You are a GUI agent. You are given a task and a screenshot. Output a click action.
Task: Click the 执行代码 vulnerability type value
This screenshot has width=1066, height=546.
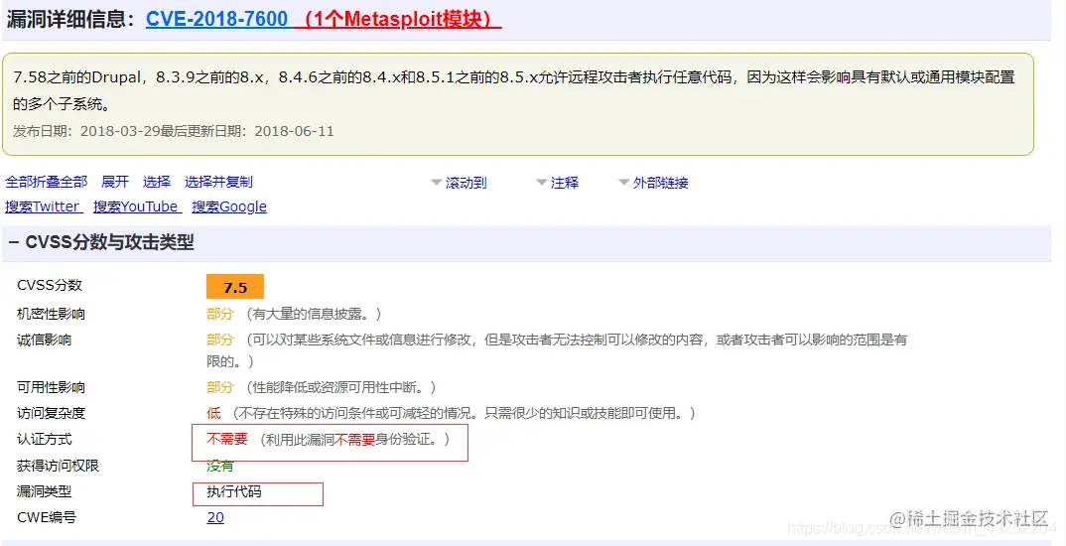point(234,491)
